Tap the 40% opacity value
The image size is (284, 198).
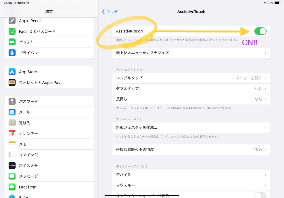pyautogui.click(x=258, y=149)
